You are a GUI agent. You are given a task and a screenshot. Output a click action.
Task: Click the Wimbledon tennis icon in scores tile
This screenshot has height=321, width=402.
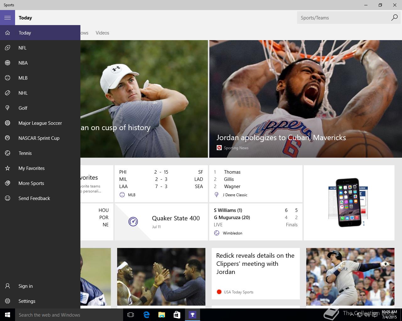(x=217, y=233)
